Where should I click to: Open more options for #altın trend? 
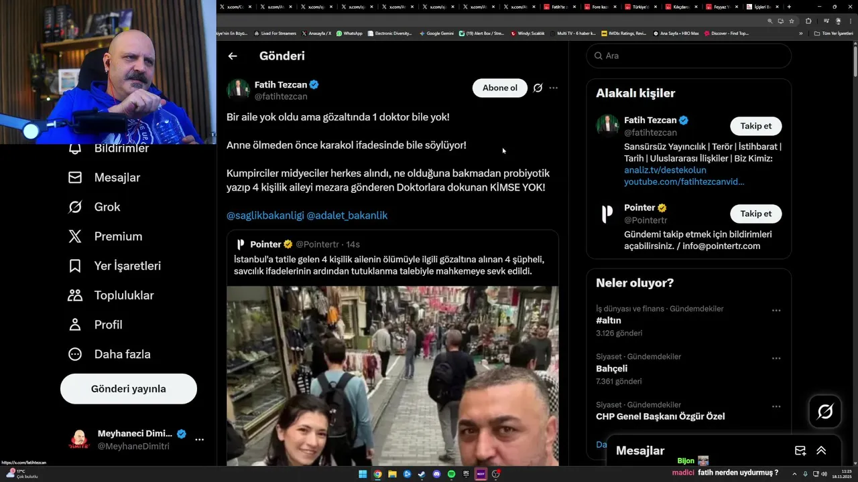776,311
